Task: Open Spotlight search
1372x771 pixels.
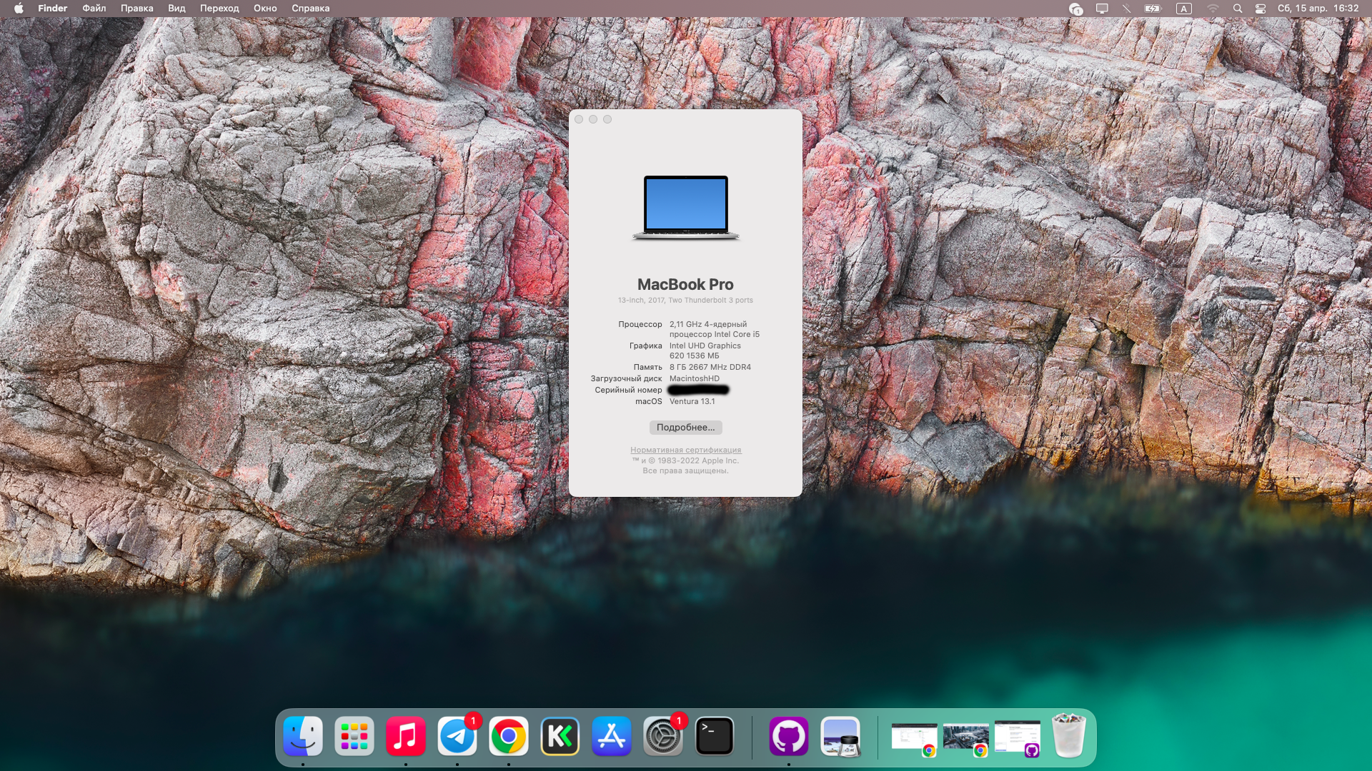Action: (x=1238, y=9)
